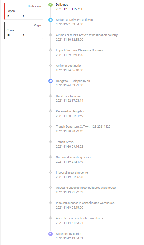This screenshot has width=144, height=245.
Task: Click the Accepted by carrier timestamp 2021-11-12
Action: point(70,238)
